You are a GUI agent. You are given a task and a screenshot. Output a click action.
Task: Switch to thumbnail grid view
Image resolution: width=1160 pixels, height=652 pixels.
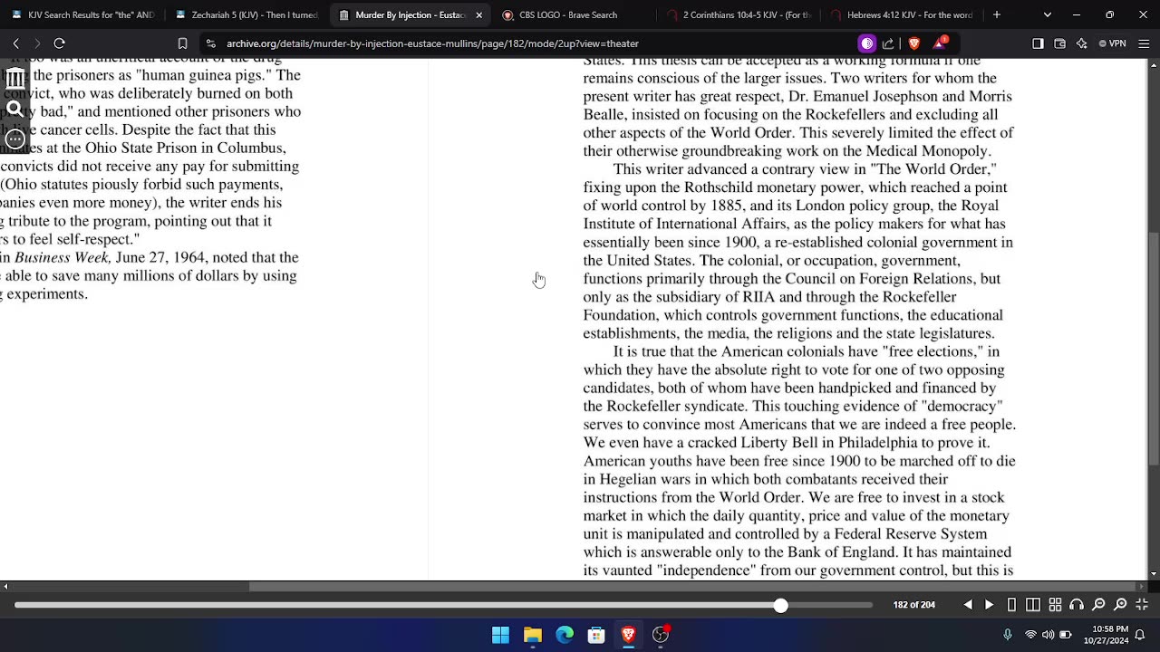coord(1056,605)
